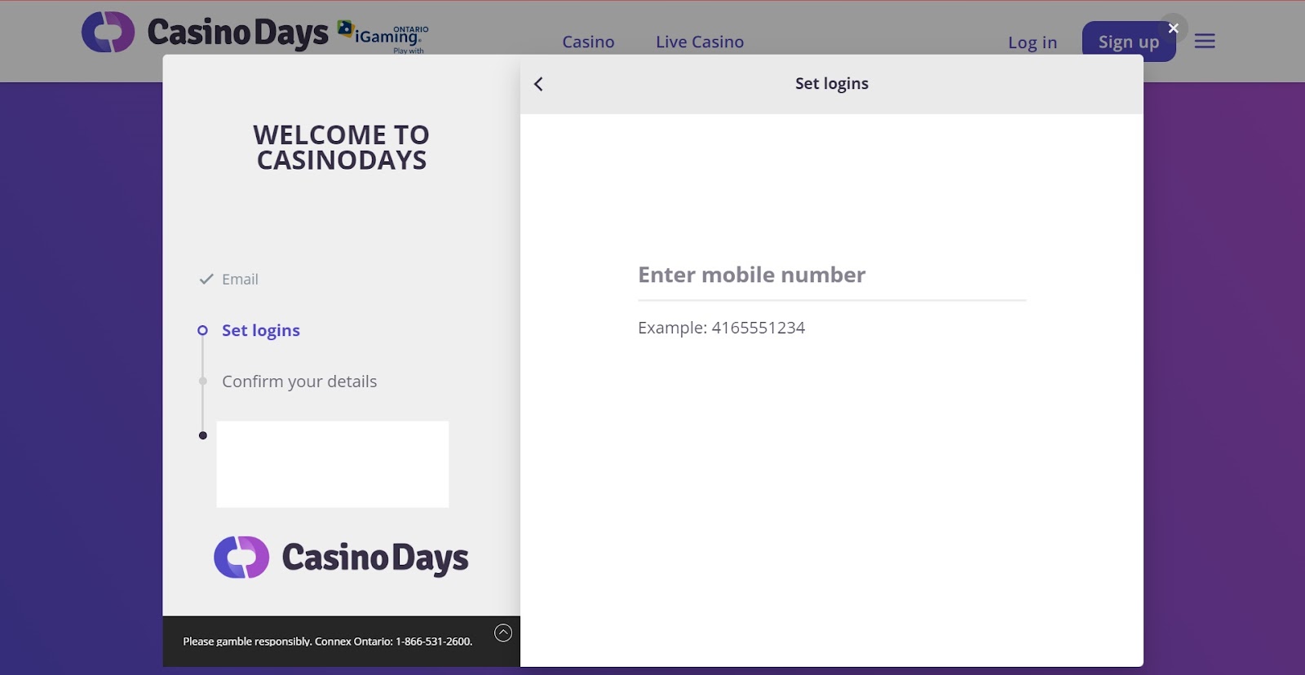Click the Casino Days logo in sidebar

tap(341, 558)
